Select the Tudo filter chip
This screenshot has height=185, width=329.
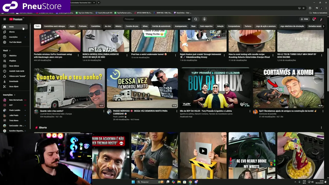click(x=38, y=26)
